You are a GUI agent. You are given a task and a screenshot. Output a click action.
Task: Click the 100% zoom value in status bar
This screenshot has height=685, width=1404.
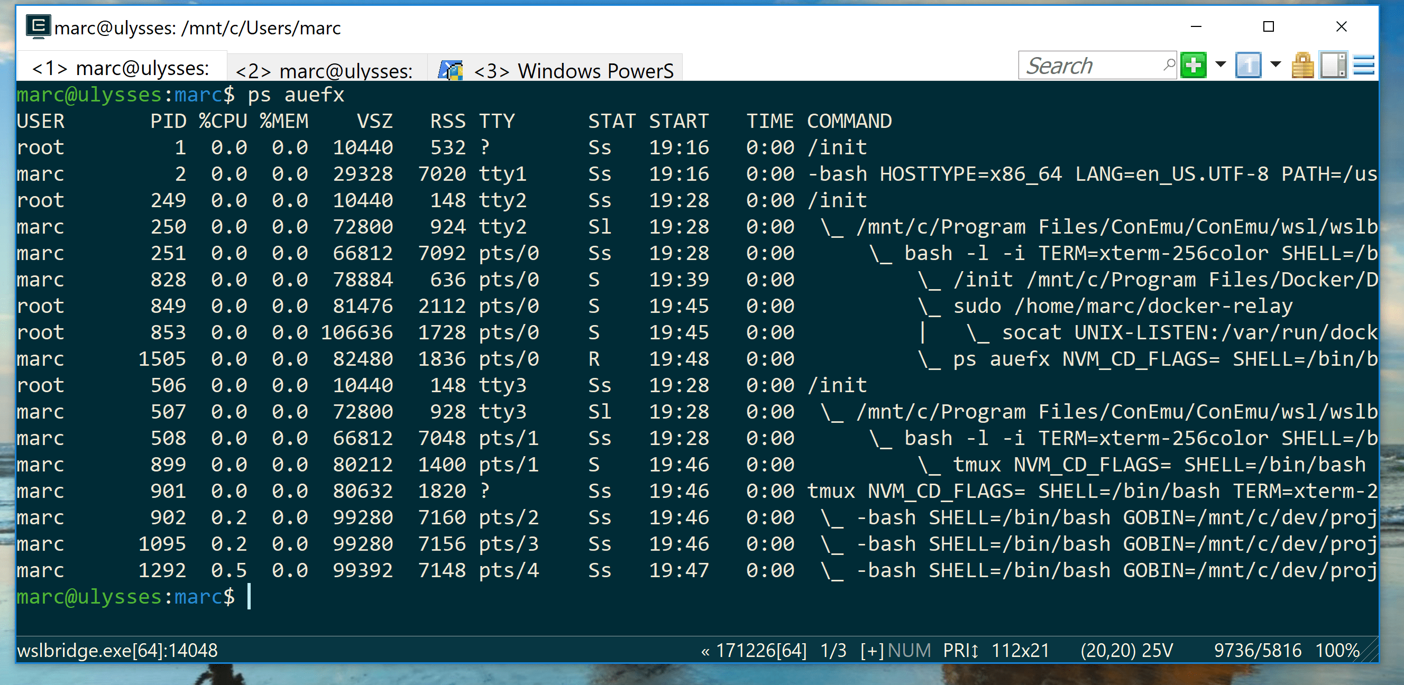pyautogui.click(x=1336, y=650)
